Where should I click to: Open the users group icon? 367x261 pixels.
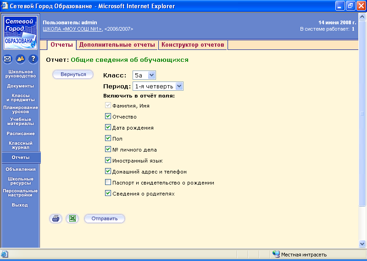tap(20, 59)
